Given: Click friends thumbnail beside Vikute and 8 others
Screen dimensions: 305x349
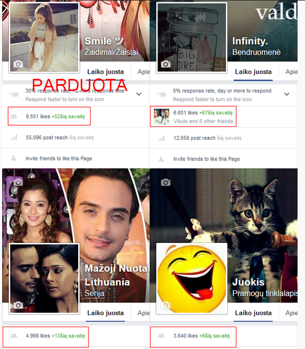Looking at the screenshot, I should (x=161, y=116).
